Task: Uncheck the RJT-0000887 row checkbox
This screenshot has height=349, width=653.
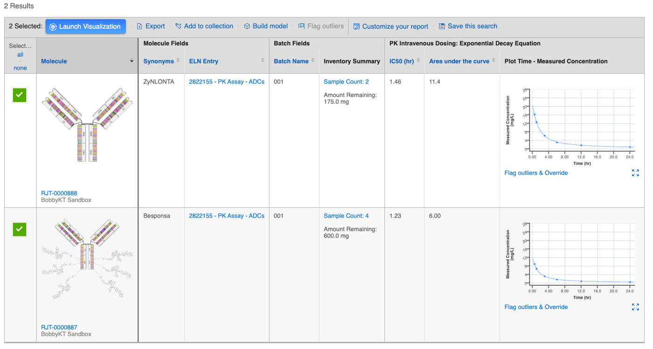Action: pyautogui.click(x=20, y=229)
